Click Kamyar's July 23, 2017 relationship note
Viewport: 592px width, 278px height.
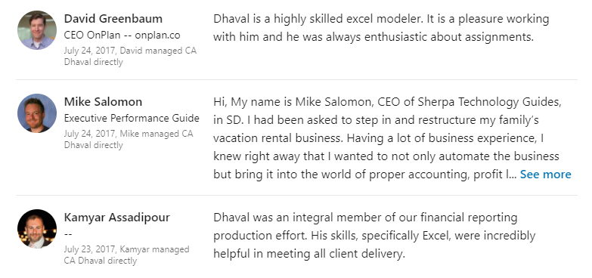[126, 255]
